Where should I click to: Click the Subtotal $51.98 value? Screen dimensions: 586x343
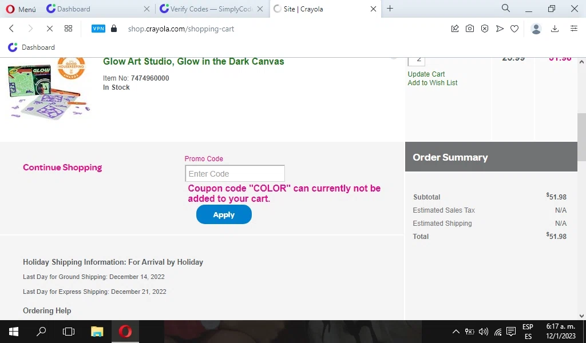coord(556,196)
